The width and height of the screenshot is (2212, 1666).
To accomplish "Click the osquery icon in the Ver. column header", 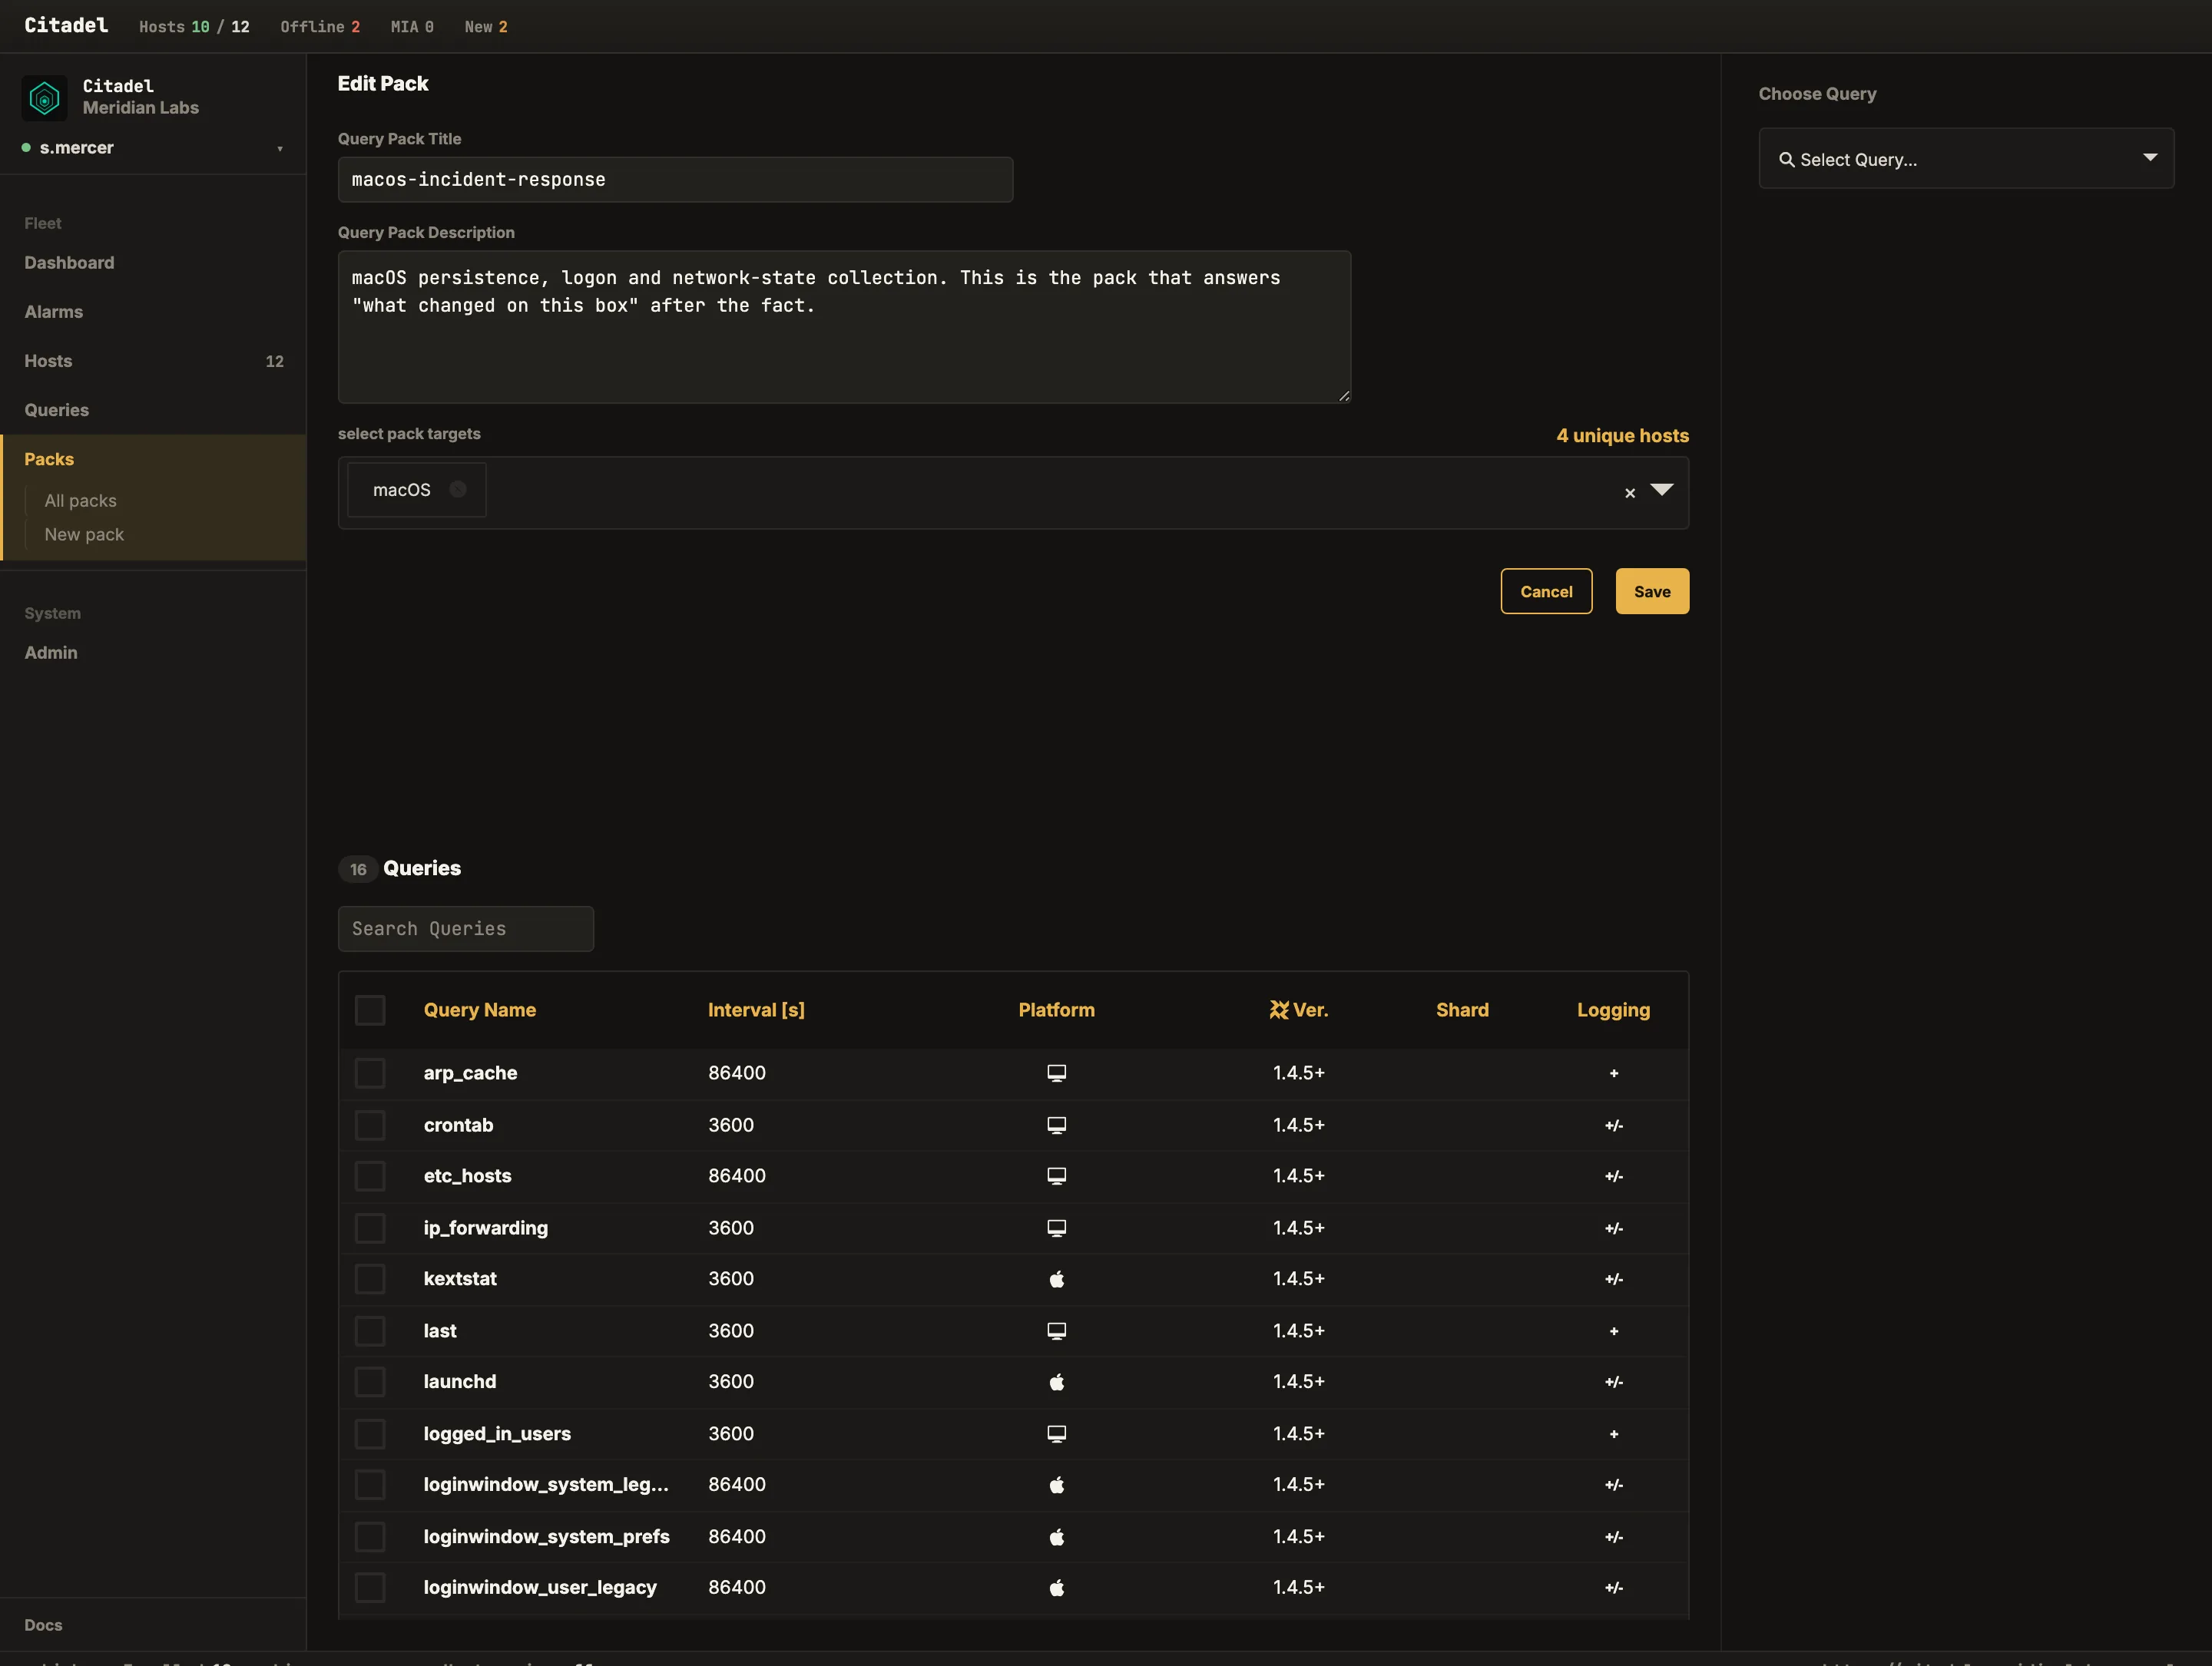I will point(1278,1010).
